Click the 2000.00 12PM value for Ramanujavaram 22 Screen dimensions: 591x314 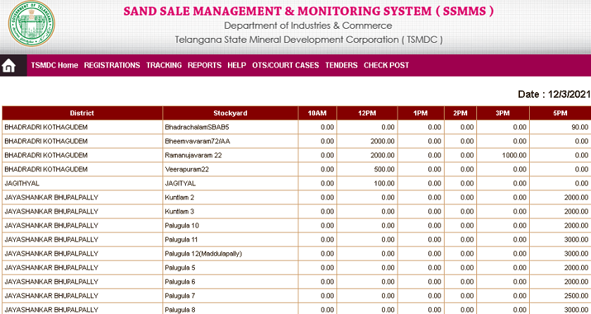tap(382, 155)
